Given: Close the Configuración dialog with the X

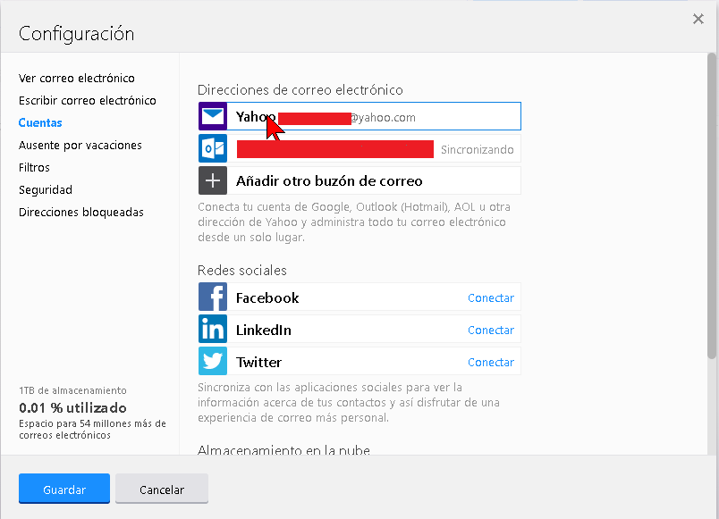Looking at the screenshot, I should click(698, 19).
